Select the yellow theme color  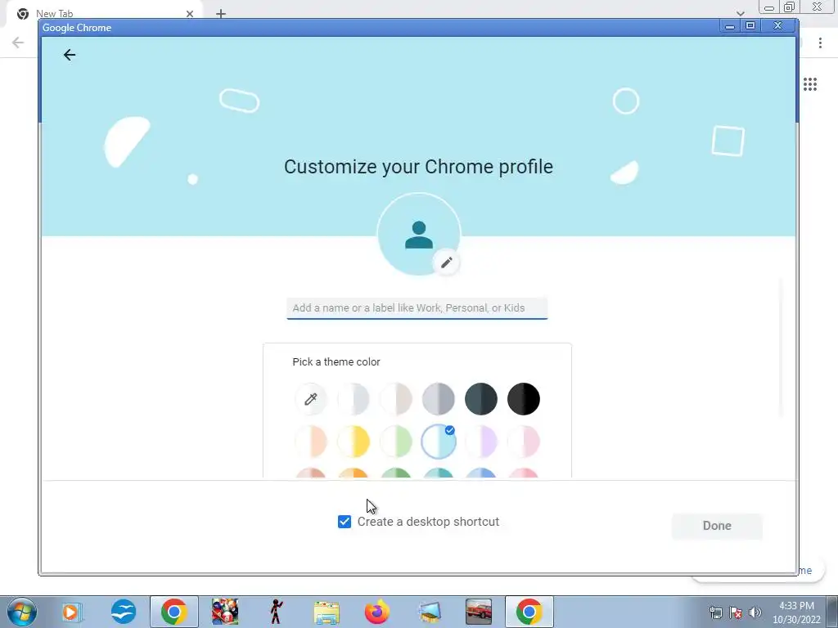coord(354,442)
